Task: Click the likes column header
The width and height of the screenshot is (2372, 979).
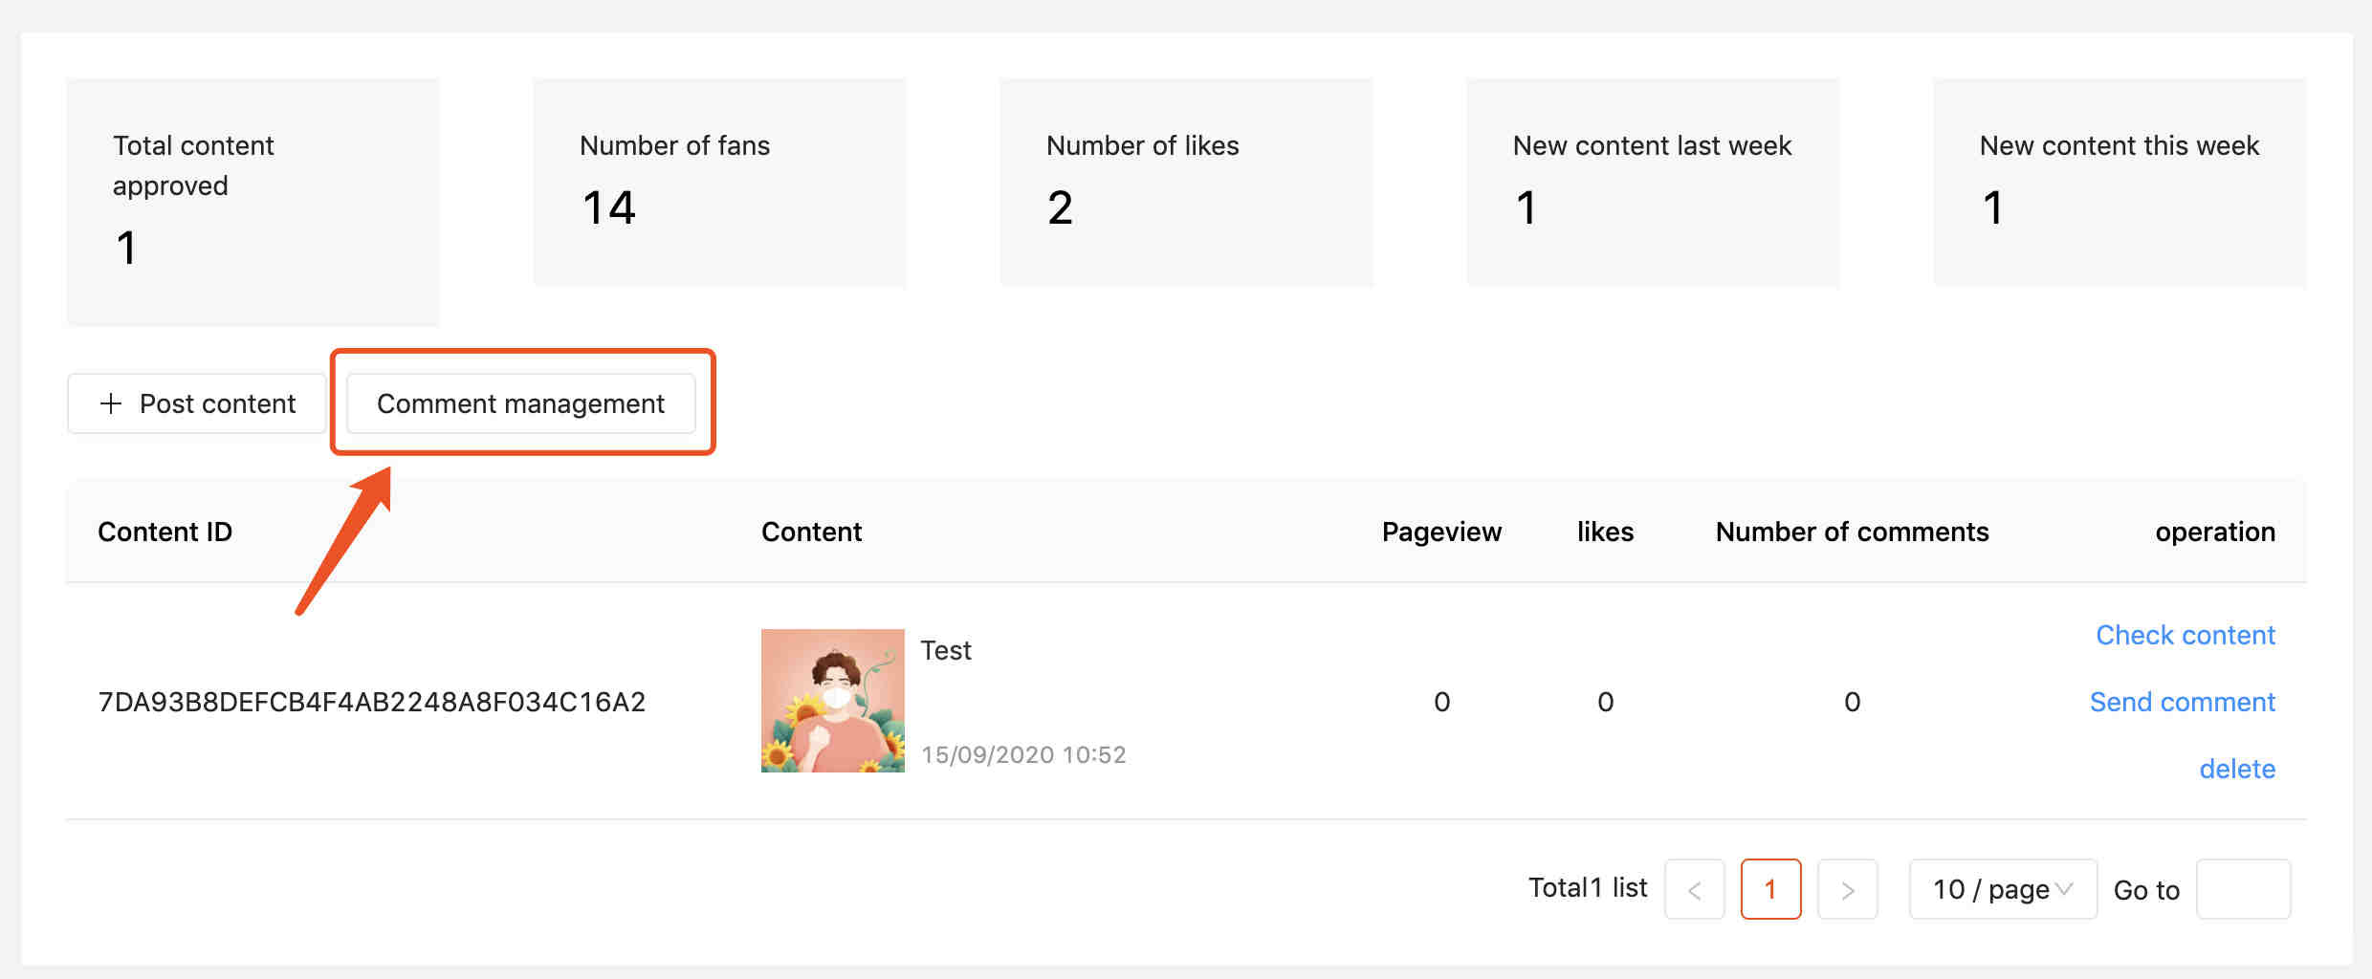Action: tap(1605, 532)
